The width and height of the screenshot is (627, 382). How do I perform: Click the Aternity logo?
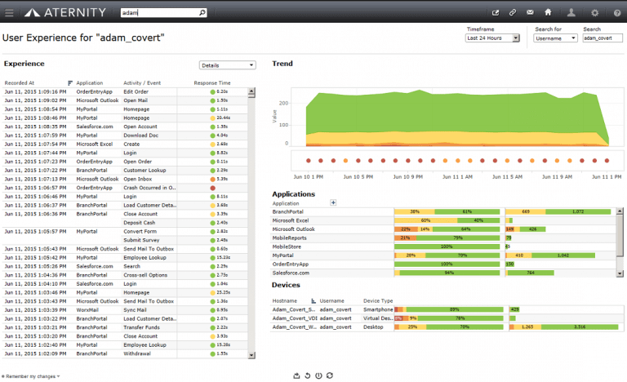(65, 13)
